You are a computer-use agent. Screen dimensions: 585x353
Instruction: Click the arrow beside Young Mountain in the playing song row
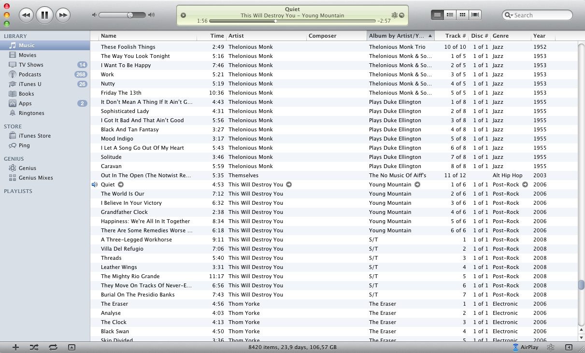(417, 184)
